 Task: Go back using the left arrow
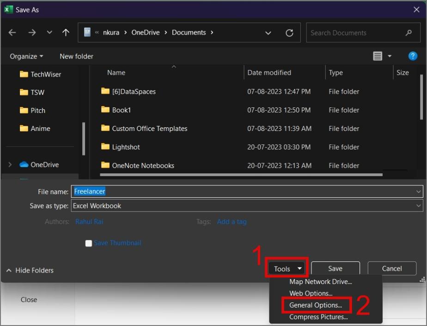(12, 33)
